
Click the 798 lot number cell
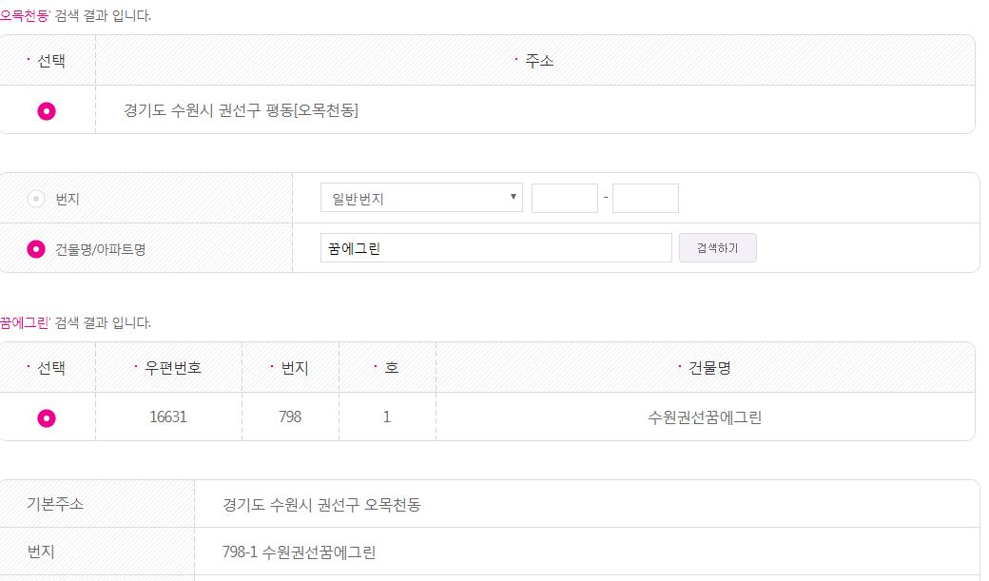(x=288, y=417)
